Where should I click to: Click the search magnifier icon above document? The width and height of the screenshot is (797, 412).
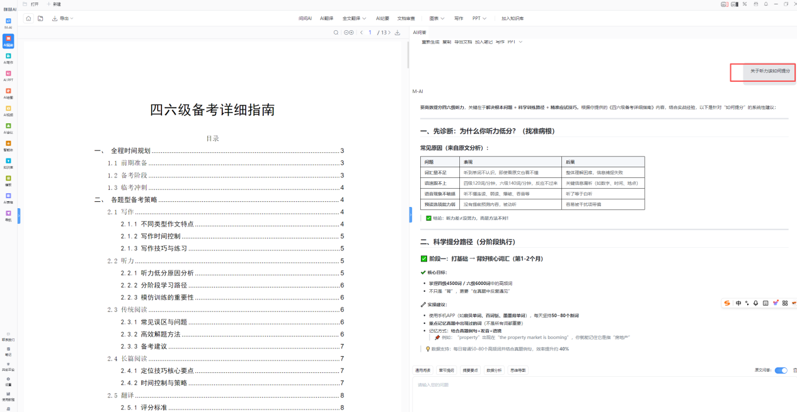click(336, 33)
